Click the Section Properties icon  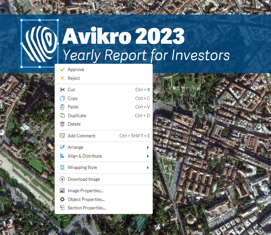[x=62, y=208]
